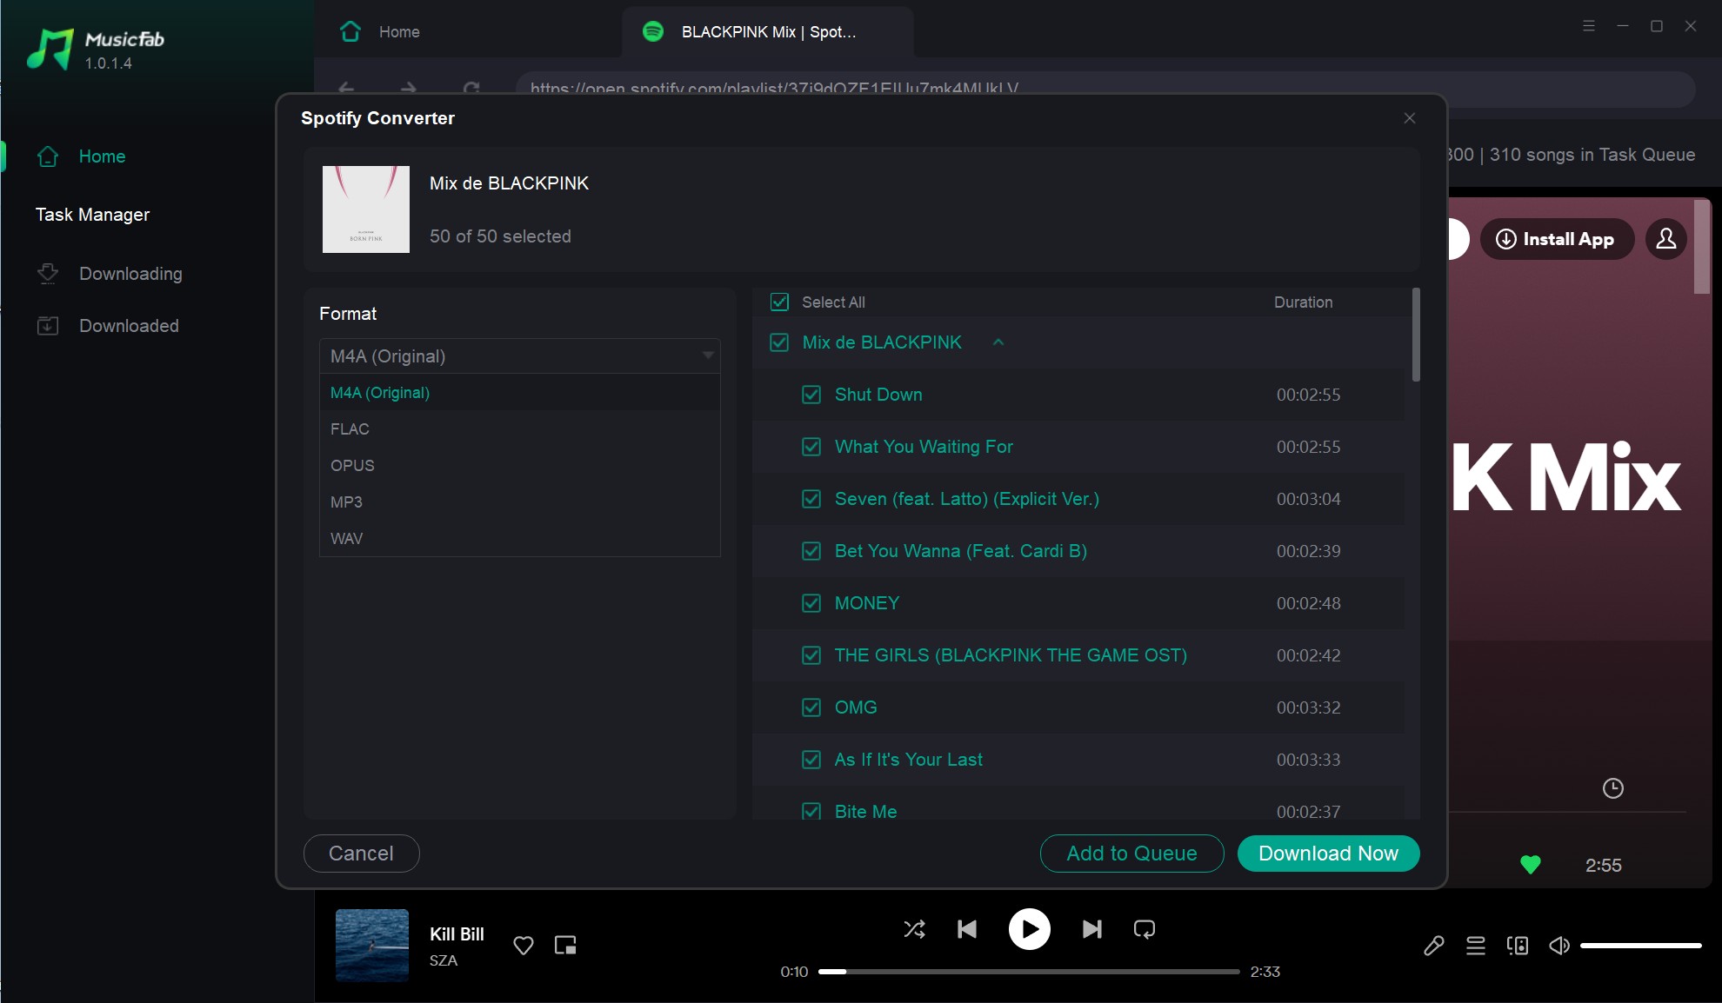1722x1003 pixels.
Task: Click the Kill Bill album thumbnail
Action: click(372, 945)
